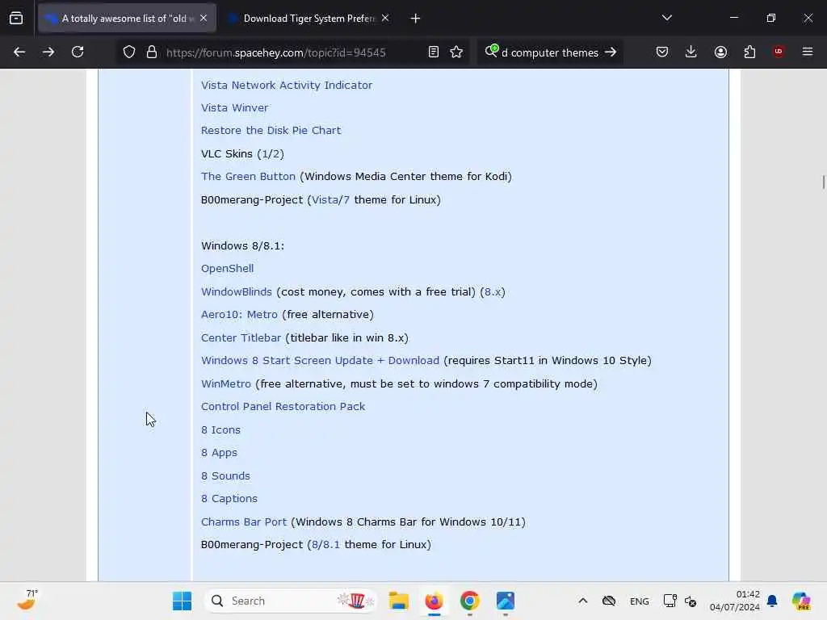
Task: Open File Explorer from the taskbar
Action: click(399, 601)
